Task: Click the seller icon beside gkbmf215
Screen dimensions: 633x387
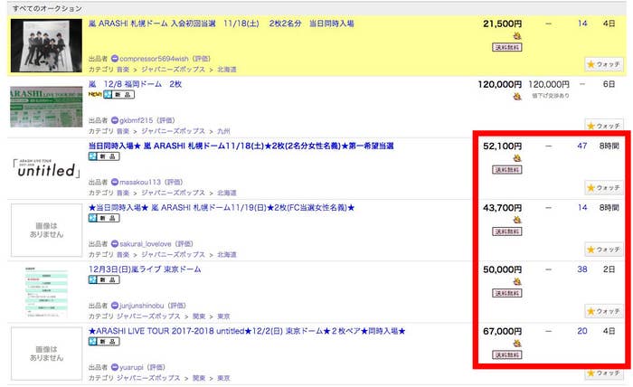Action: tap(114, 120)
